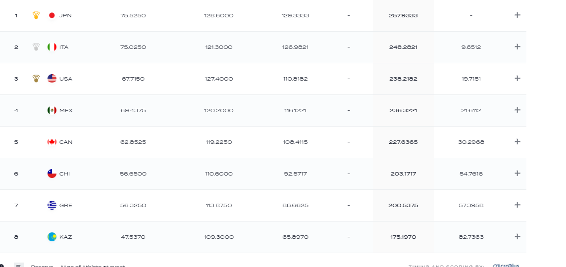
Task: Click the Mexico flag icon
Action: point(52,110)
